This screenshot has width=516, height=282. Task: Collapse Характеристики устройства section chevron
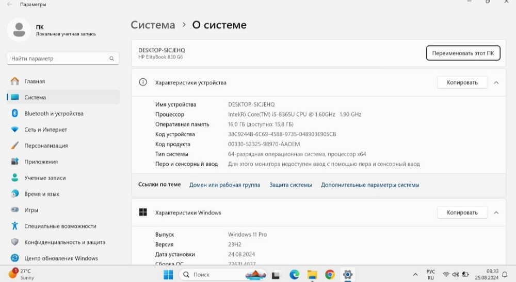tap(496, 82)
